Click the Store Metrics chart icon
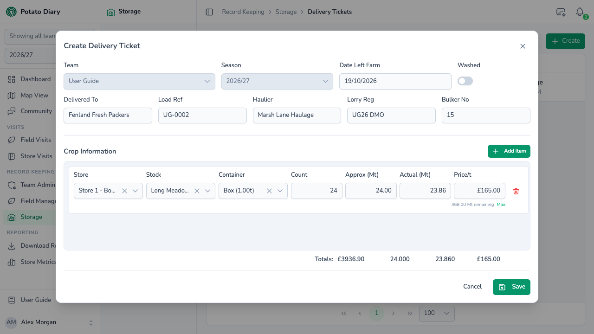Screen dimensions: 594x334 [x=12, y=262]
